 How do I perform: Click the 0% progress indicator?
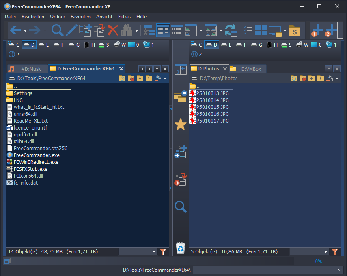point(319,261)
